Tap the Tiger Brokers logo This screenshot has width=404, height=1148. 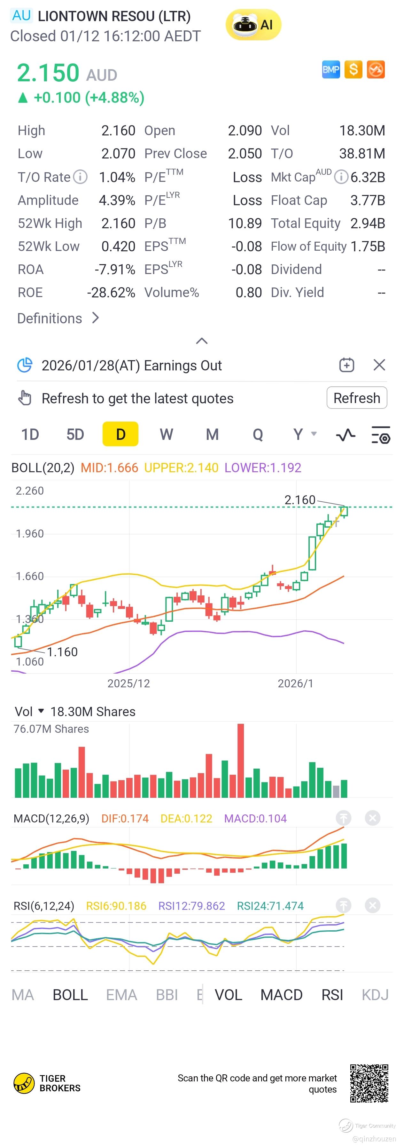coord(47,1083)
